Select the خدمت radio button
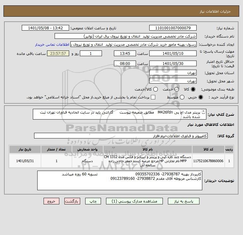243x235 pixels. (x=177, y=89)
